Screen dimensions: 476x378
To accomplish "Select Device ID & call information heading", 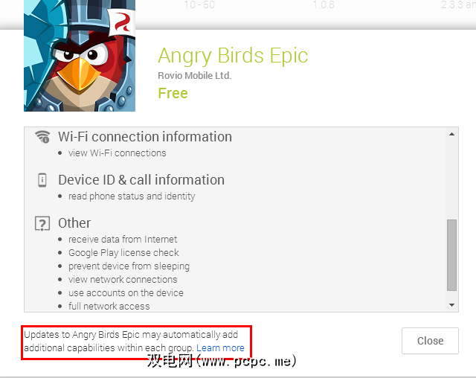I will [x=141, y=180].
